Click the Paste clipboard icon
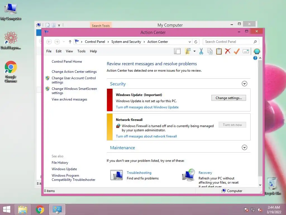The height and width of the screenshot is (215, 286). click(219, 52)
